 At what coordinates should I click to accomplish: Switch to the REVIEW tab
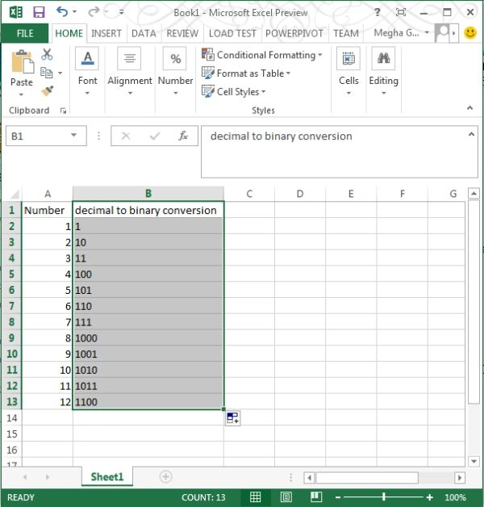[x=182, y=33]
